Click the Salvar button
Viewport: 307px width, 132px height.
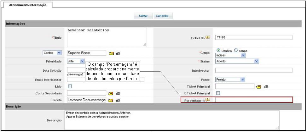pos(143,16)
